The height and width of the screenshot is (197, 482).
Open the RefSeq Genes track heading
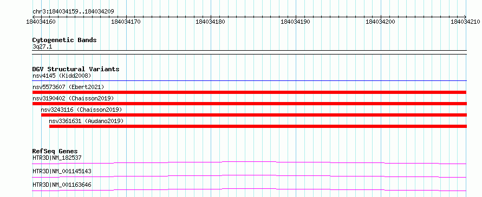(55, 151)
